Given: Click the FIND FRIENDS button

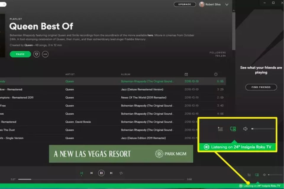Looking at the screenshot, I should tap(262, 87).
